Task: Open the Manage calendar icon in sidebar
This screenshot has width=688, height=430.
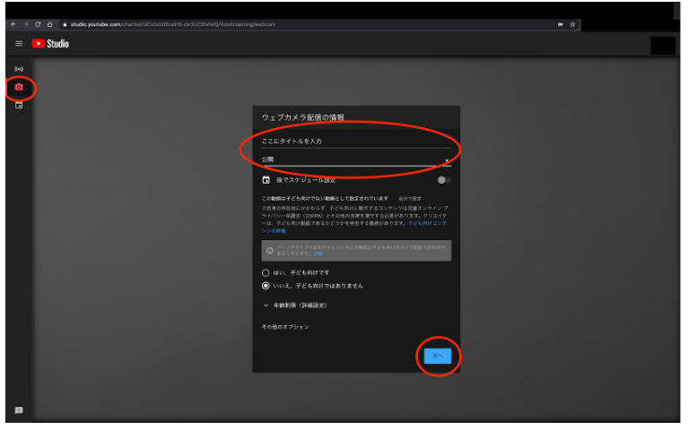Action: pos(19,106)
